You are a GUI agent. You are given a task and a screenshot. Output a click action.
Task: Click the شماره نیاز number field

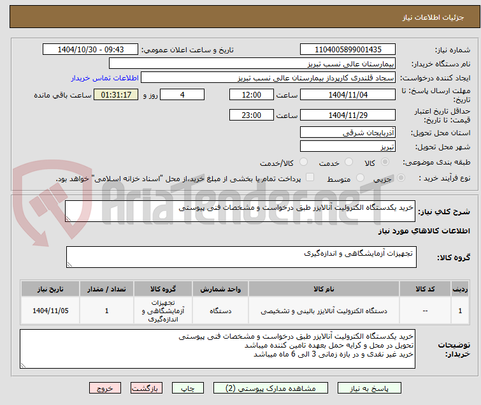click(348, 50)
